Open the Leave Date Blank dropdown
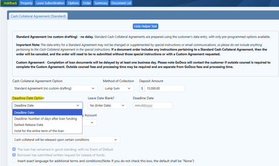This screenshot has height=166, width=279. (107, 105)
